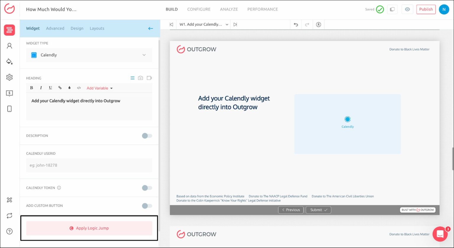Screen dimensions: 454x248
Task: Click the Publish button
Action: pos(426,9)
